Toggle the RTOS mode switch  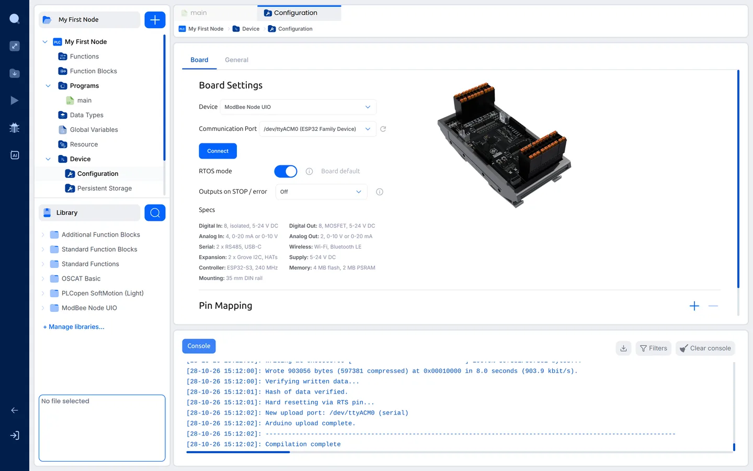pos(286,171)
